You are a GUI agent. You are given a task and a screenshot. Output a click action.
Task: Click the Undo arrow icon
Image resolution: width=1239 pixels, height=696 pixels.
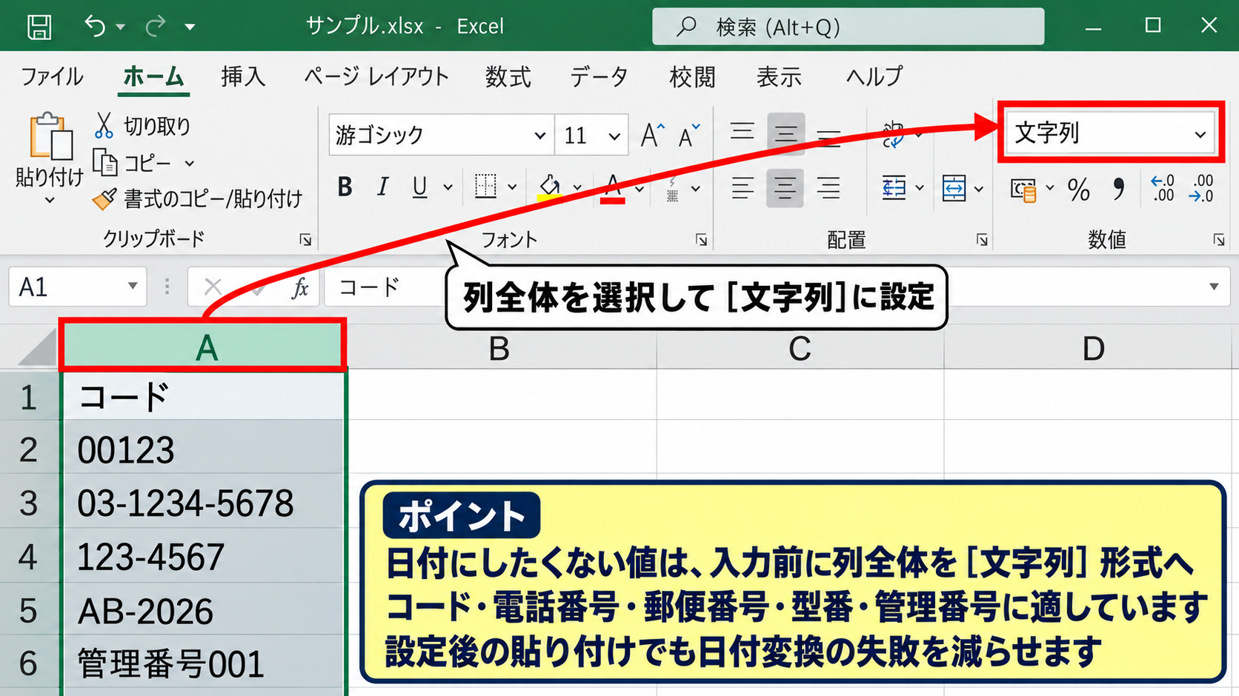coord(95,26)
